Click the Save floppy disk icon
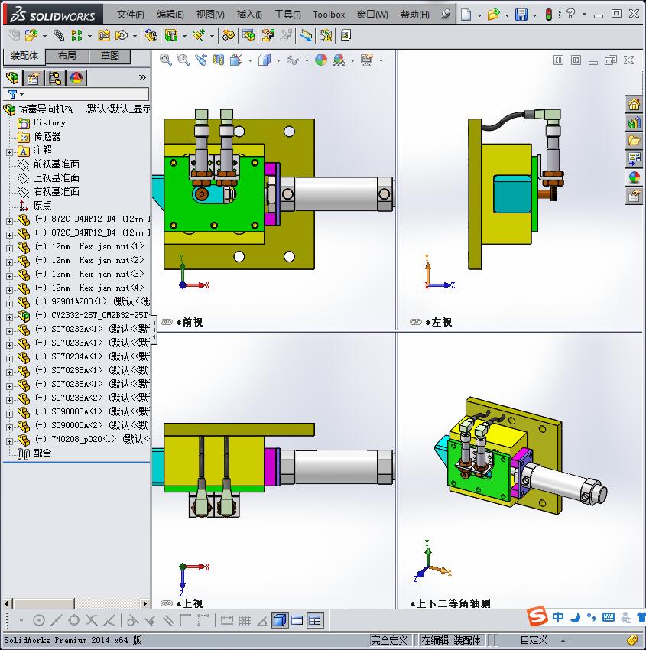The width and height of the screenshot is (646, 650). [x=521, y=15]
